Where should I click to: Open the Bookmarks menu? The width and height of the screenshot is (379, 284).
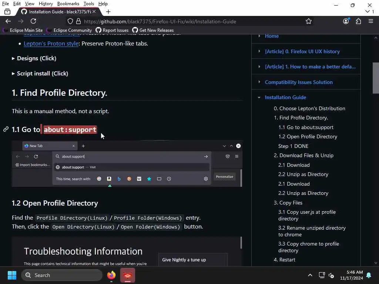[68, 4]
